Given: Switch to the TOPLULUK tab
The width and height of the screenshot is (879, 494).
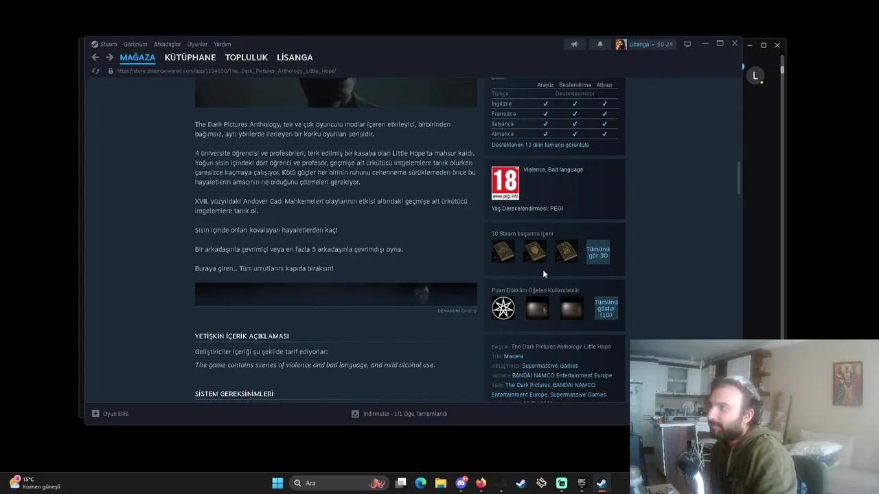Looking at the screenshot, I should click(x=247, y=58).
